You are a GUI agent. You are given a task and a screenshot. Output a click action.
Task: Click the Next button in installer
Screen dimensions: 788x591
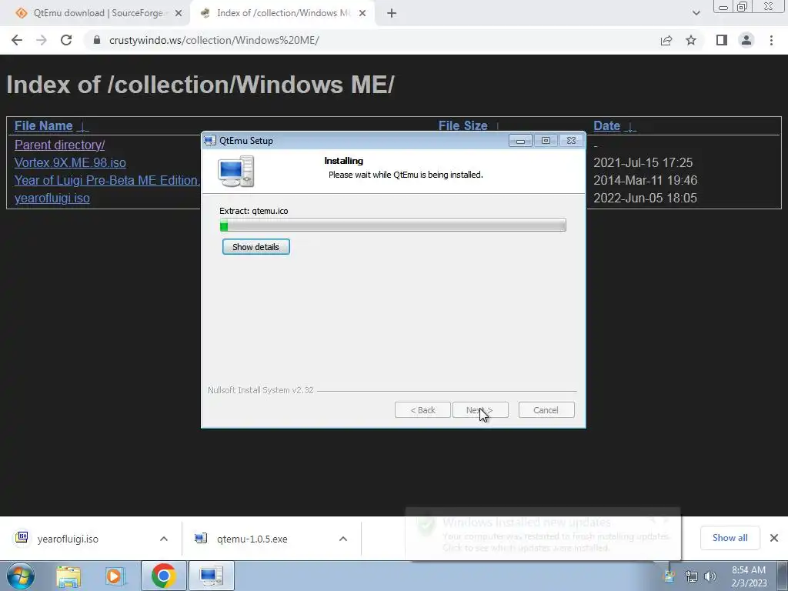[x=480, y=410]
